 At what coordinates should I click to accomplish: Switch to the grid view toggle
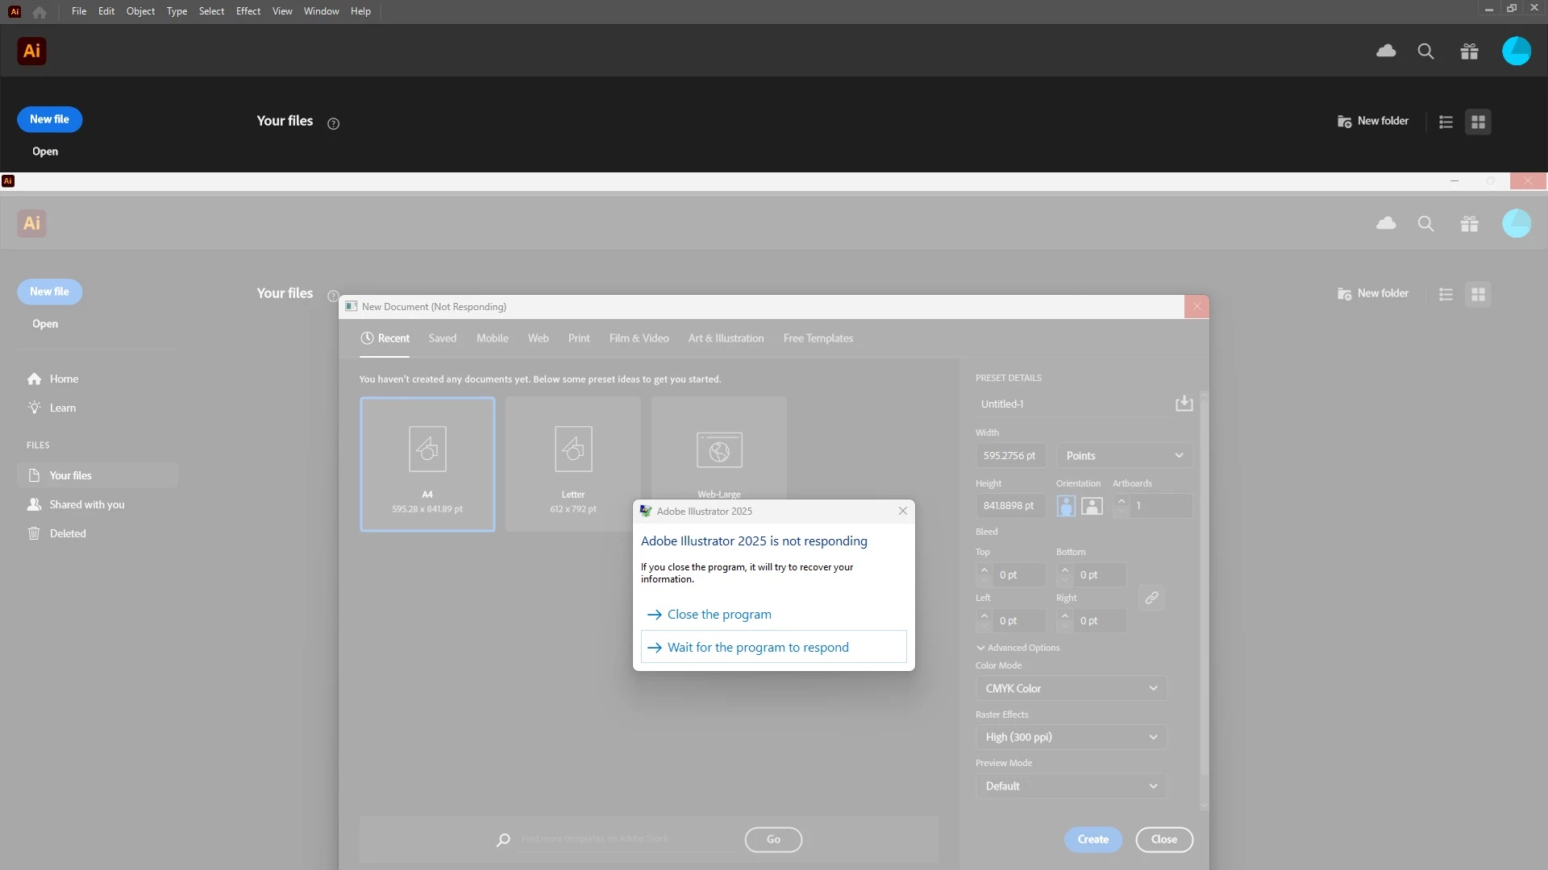[x=1478, y=122]
